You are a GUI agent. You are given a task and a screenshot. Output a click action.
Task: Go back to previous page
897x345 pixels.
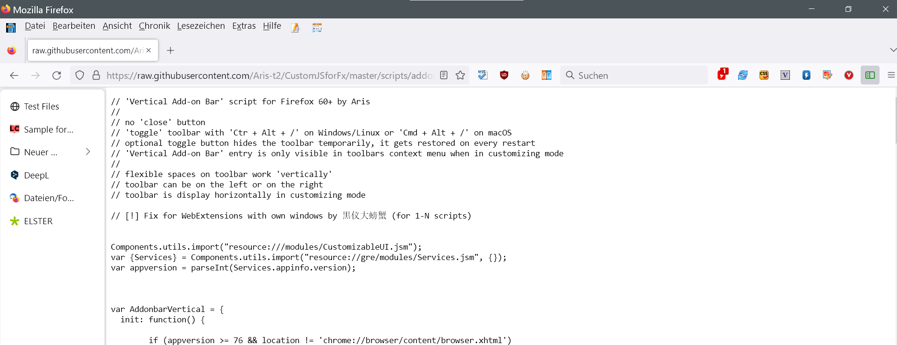point(14,76)
